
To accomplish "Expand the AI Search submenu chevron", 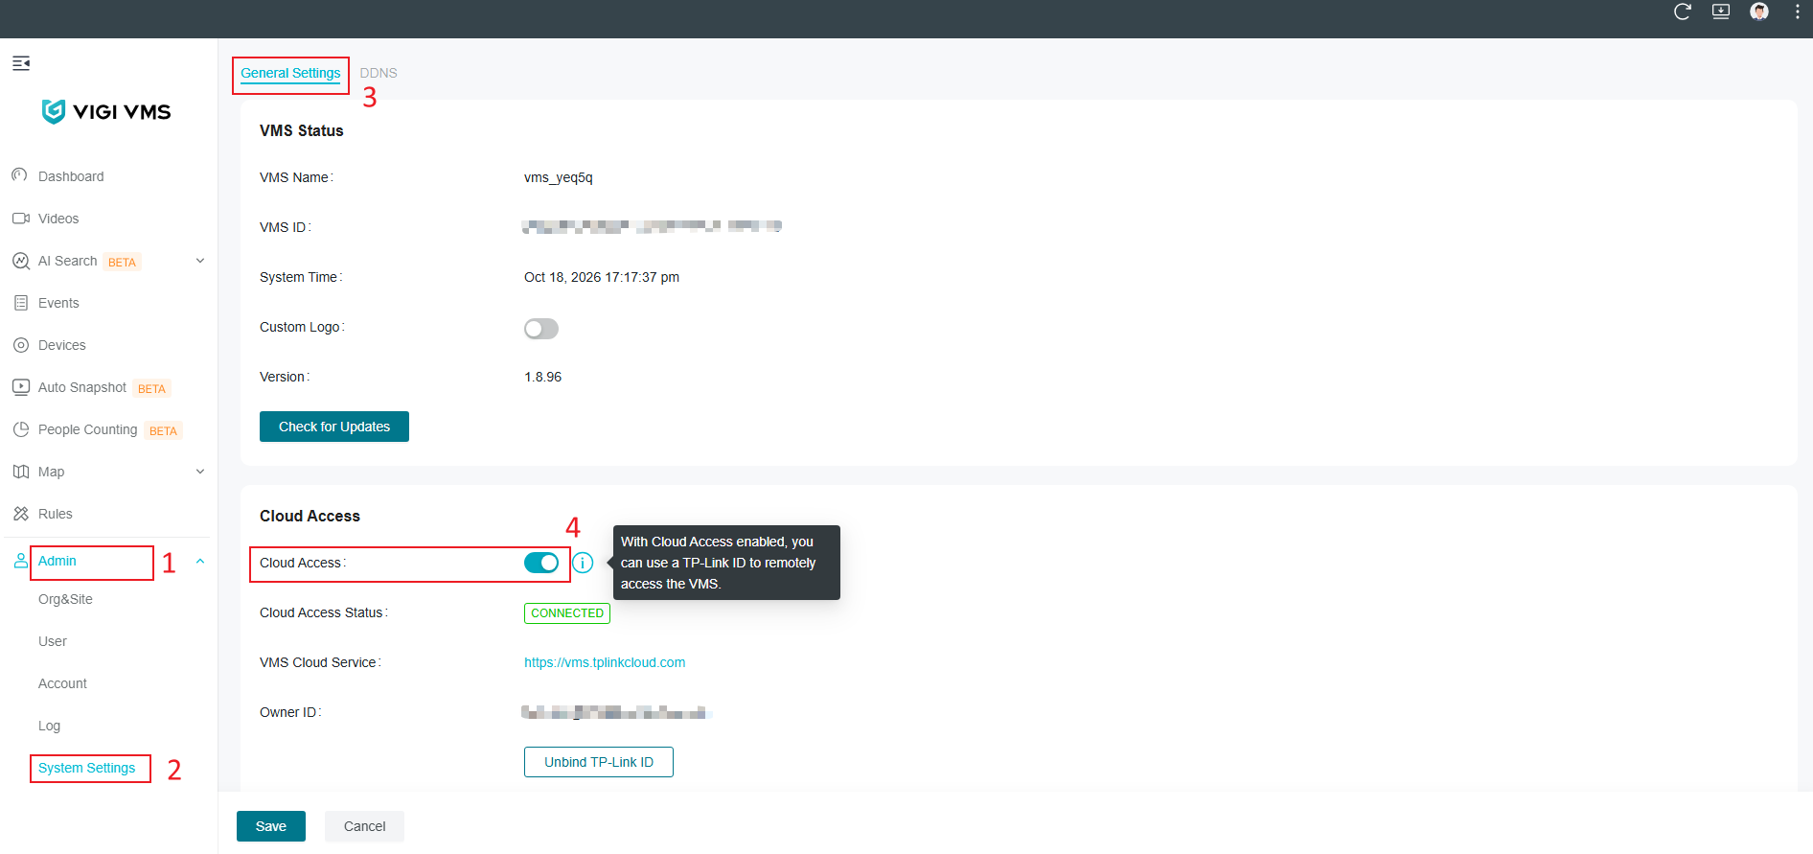I will (200, 261).
